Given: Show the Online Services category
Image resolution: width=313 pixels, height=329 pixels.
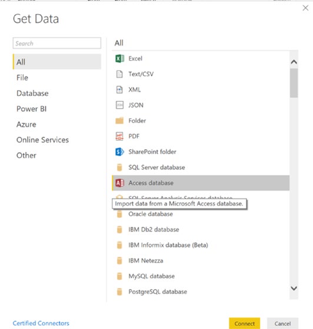Looking at the screenshot, I should [x=42, y=140].
